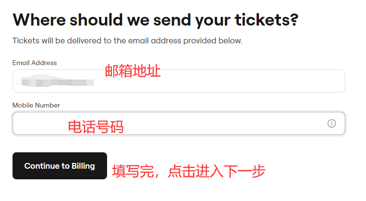
Task: Click the info icon in Mobile Number field
Action: [332, 123]
